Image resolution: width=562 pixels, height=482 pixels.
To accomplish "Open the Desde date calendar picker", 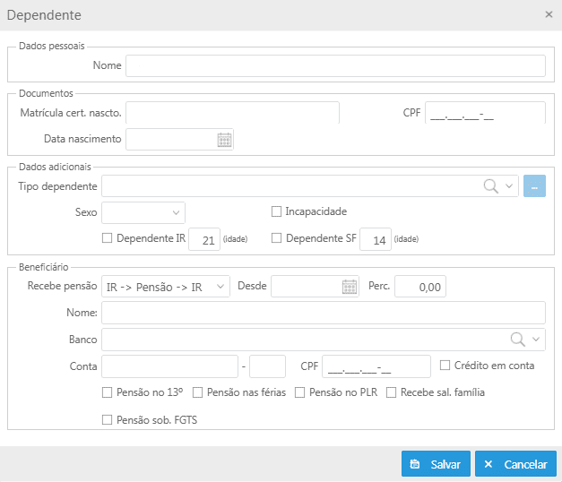I will [350, 287].
